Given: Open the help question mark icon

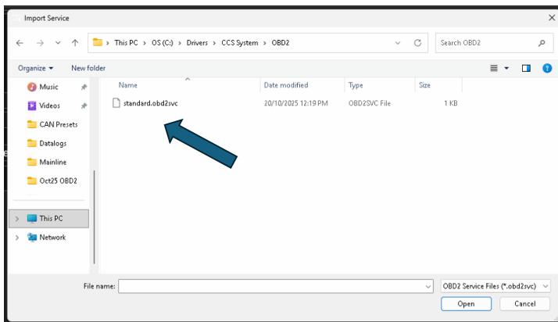Looking at the screenshot, I should 547,68.
